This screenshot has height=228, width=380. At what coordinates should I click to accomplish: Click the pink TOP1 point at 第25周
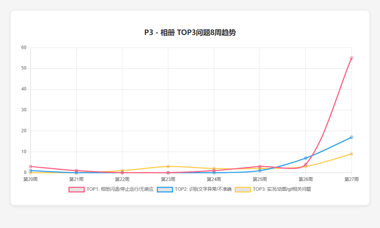tap(260, 166)
